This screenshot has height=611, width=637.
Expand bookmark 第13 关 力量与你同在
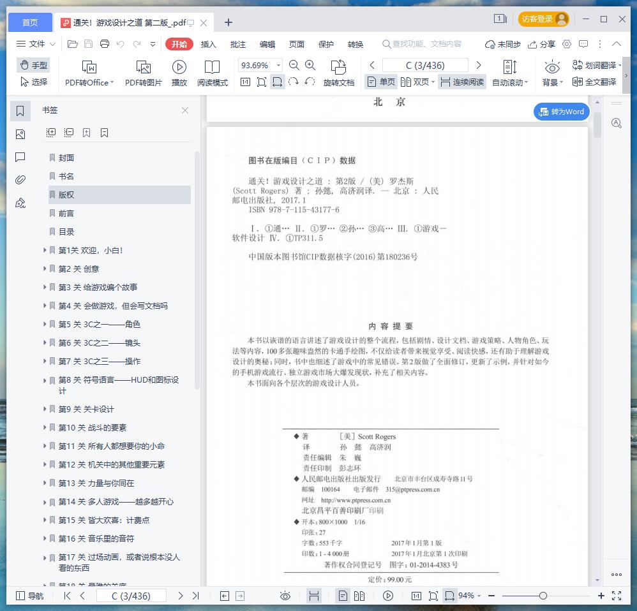[45, 483]
